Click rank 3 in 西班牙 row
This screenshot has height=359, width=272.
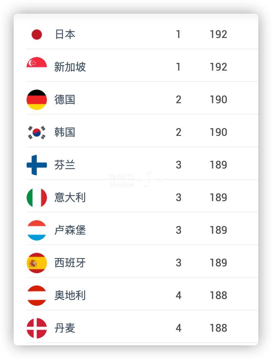(178, 263)
